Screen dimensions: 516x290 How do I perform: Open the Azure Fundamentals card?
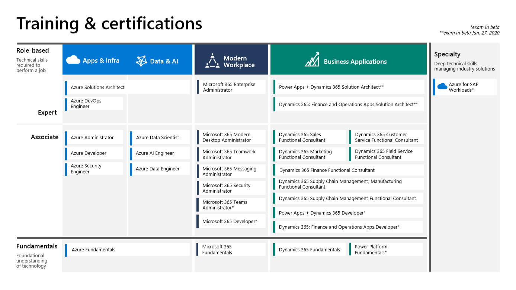click(x=127, y=250)
